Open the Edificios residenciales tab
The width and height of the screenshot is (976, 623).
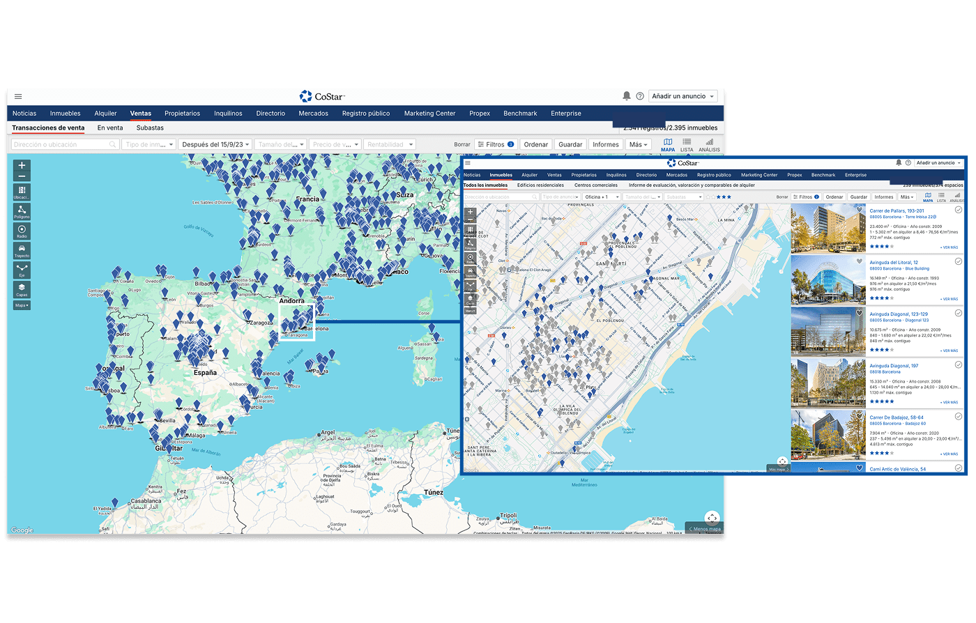pos(540,185)
